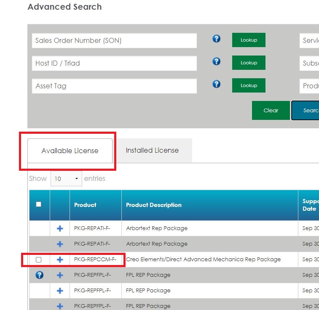Open the Show entries count dropdown
319x310 pixels.
coord(66,179)
